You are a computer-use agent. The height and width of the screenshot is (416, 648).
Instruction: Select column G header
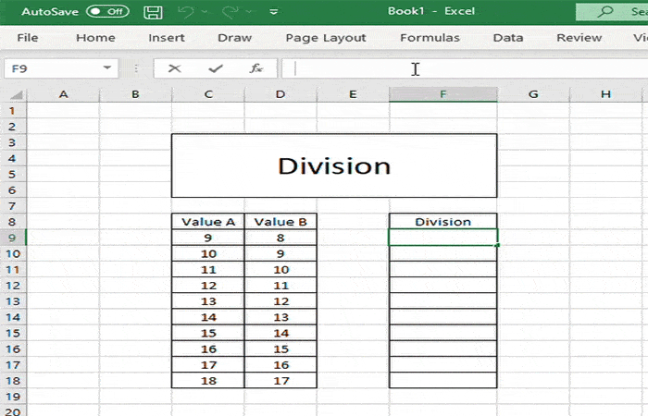click(x=533, y=94)
